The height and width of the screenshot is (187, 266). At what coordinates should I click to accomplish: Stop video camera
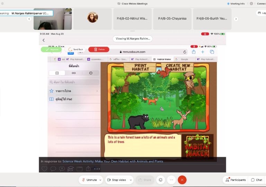117,180
